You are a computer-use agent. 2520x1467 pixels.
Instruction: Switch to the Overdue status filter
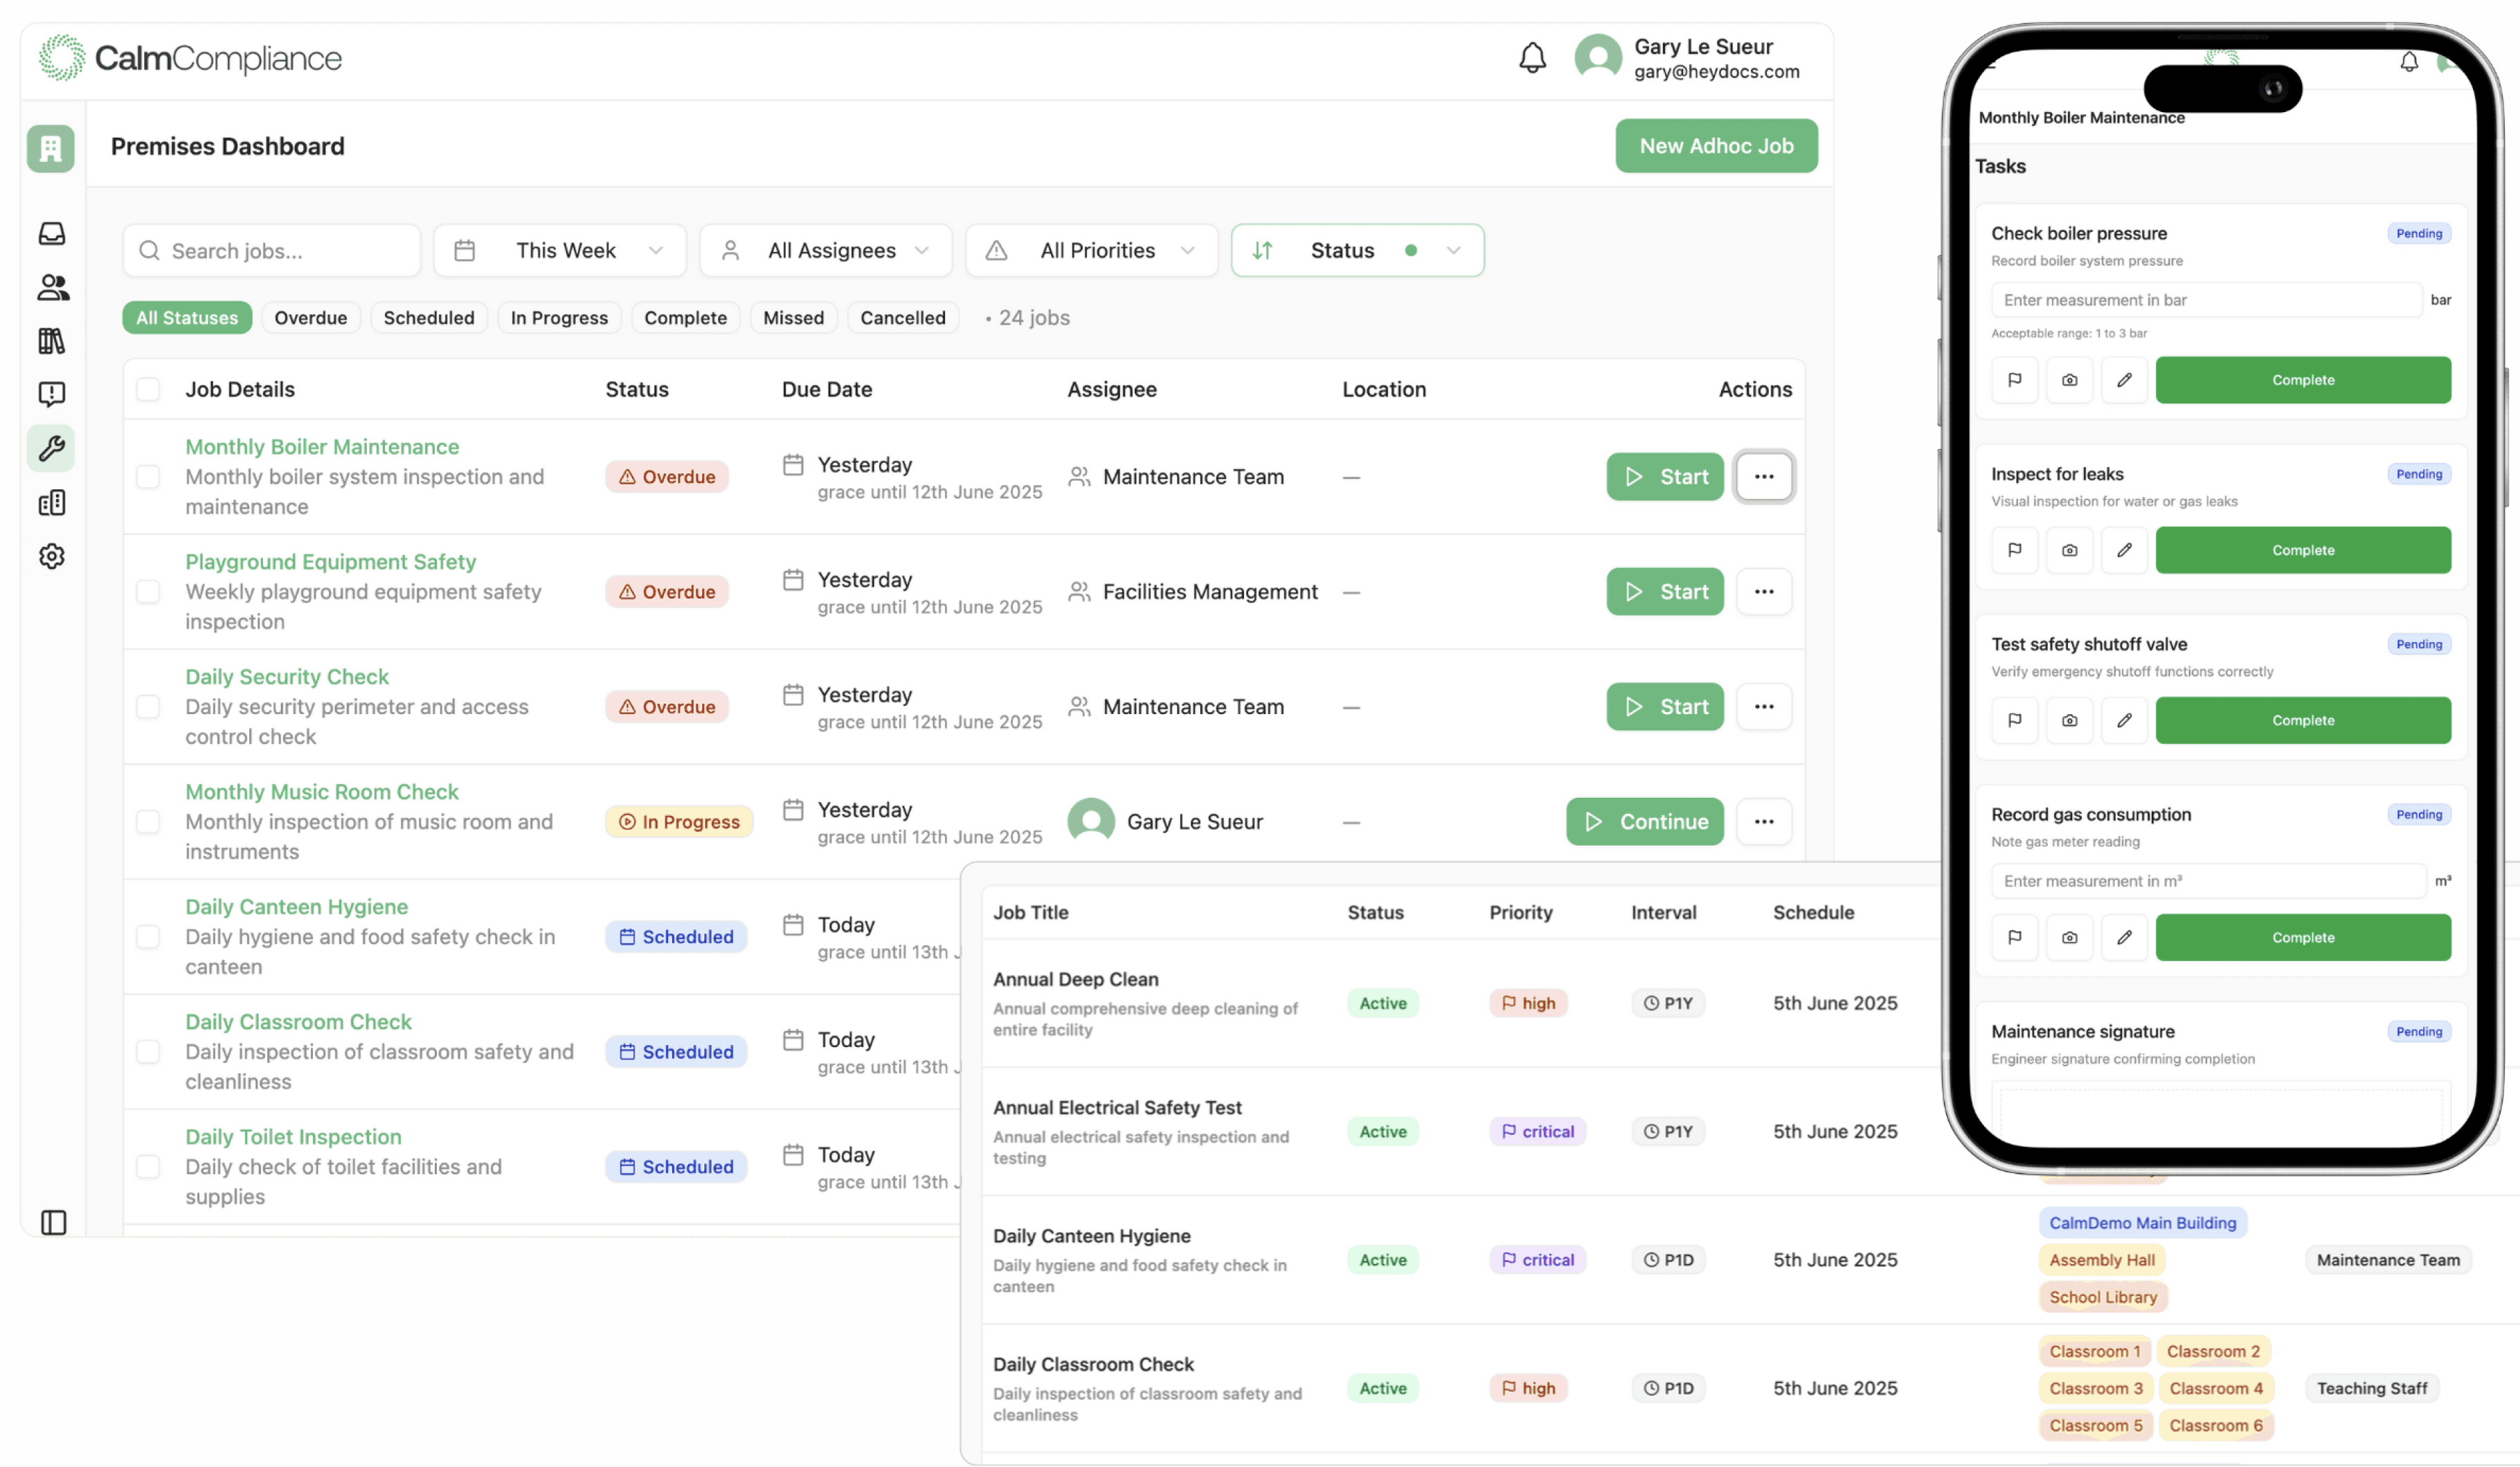pyautogui.click(x=311, y=317)
